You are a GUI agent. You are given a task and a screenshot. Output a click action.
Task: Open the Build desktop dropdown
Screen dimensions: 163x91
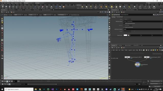click(x=29, y=3)
